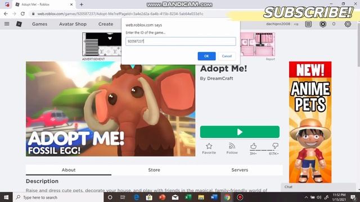Open the Robux hexagon icon
The width and height of the screenshot is (360, 202).
click(323, 24)
